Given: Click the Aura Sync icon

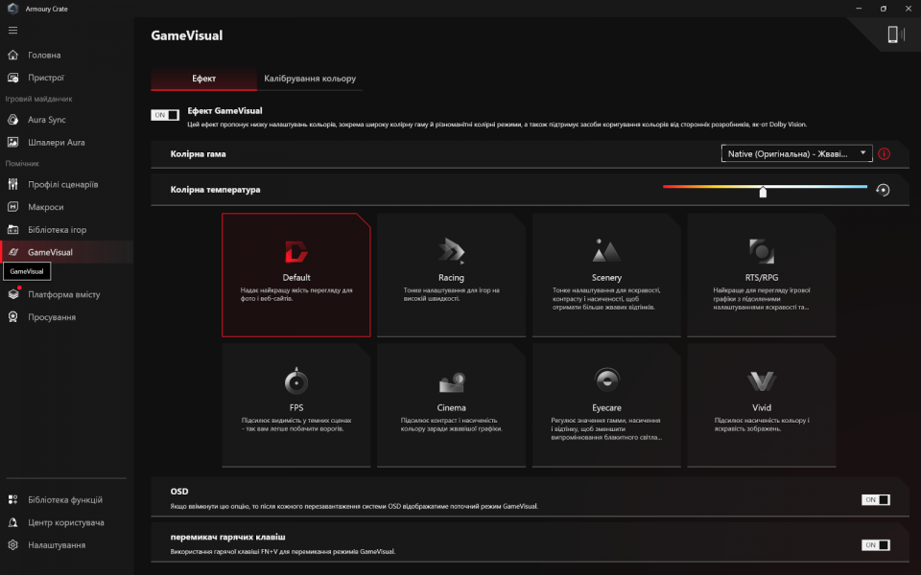Looking at the screenshot, I should 12,120.
